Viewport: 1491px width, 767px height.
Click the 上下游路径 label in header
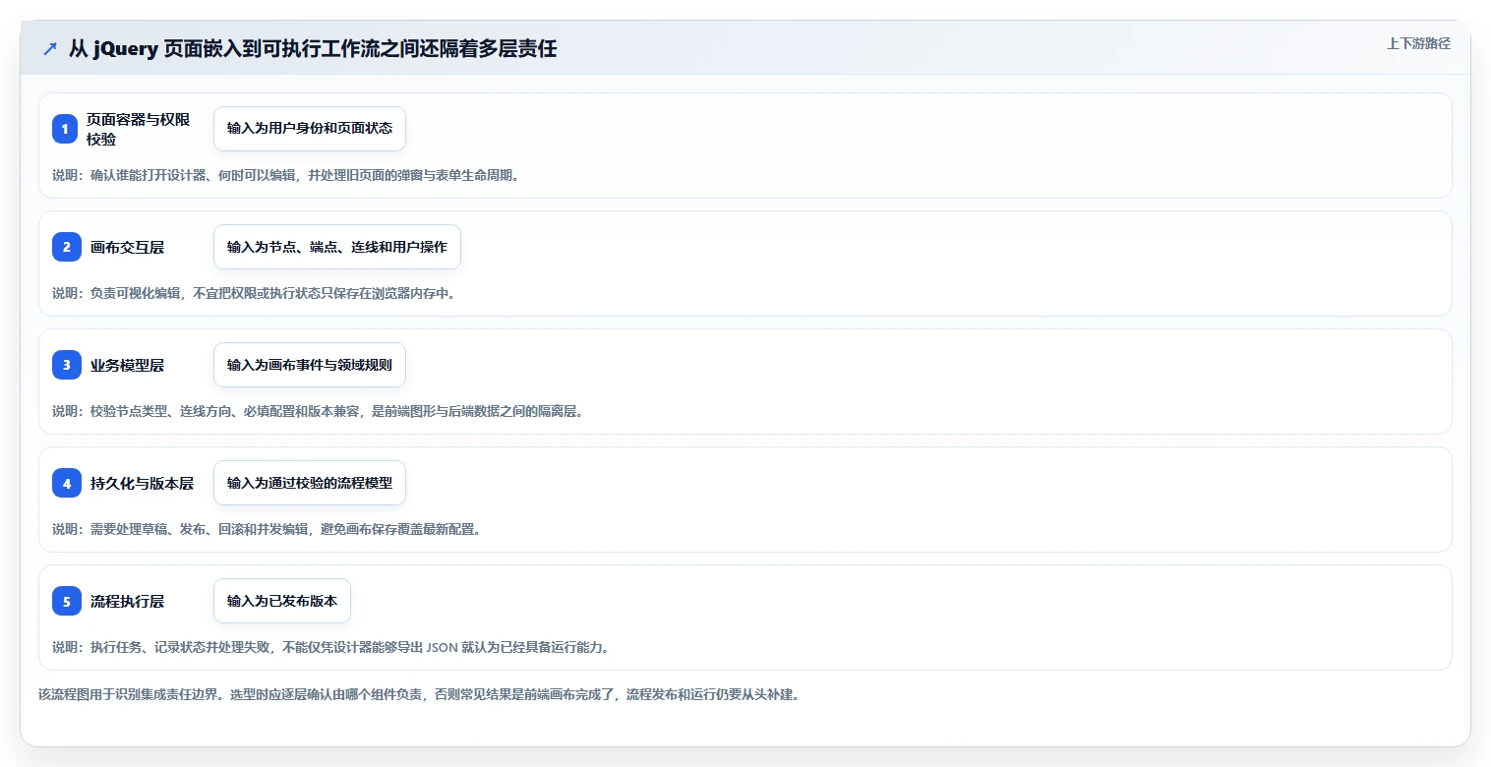point(1418,43)
